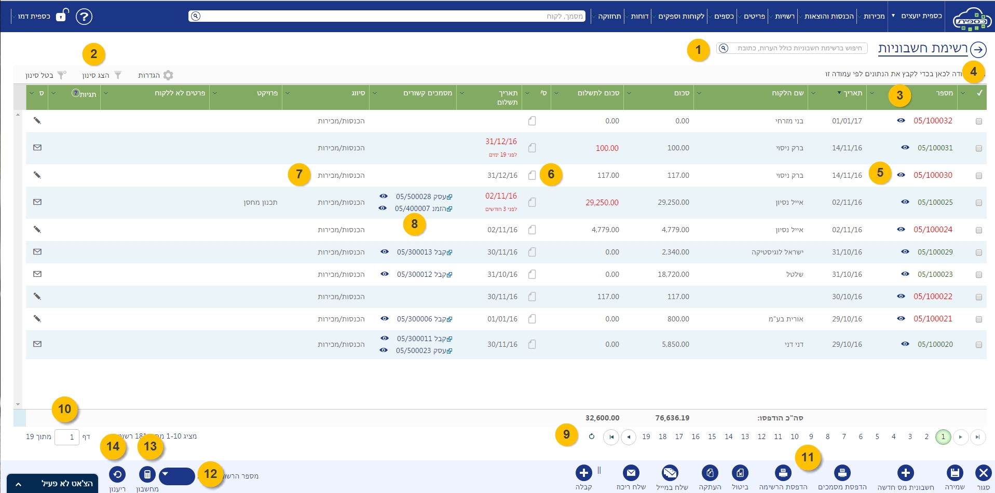Click the refresh (ריענון) icon
The image size is (995, 493).
(x=117, y=474)
